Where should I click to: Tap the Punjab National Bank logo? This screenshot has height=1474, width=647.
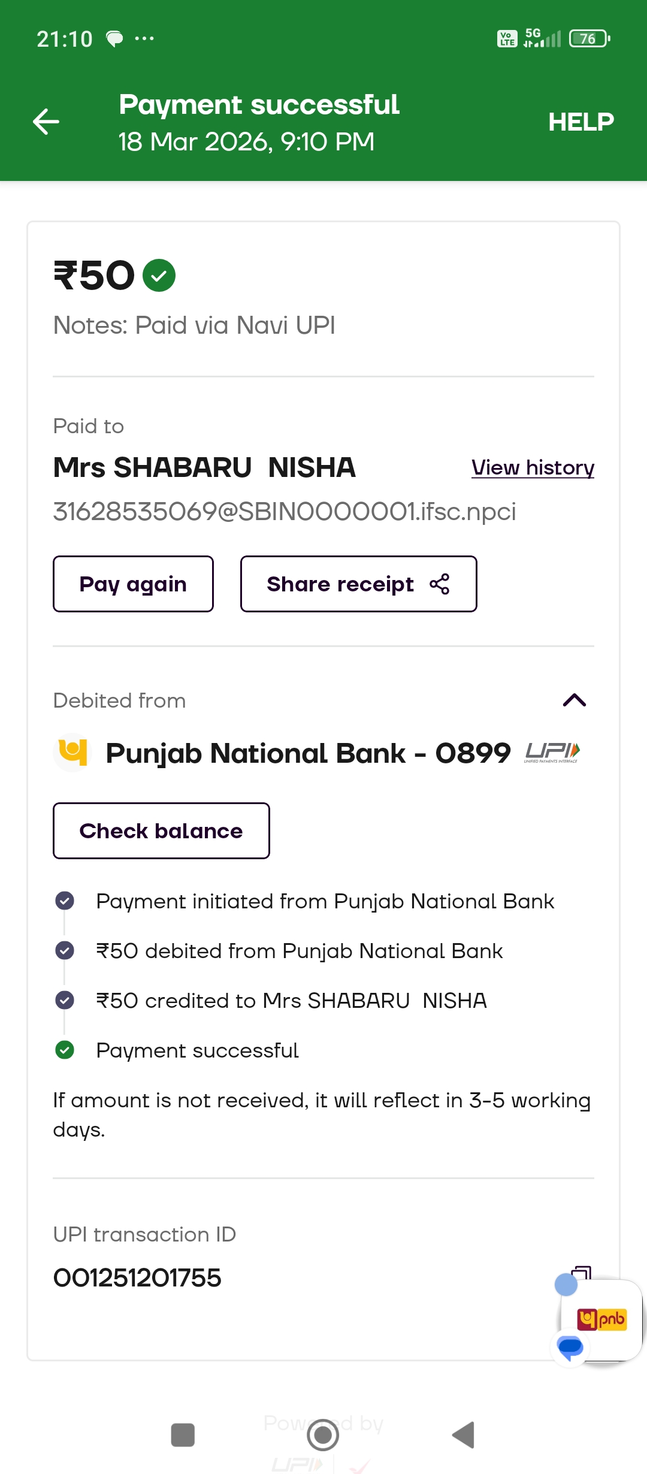(x=73, y=753)
